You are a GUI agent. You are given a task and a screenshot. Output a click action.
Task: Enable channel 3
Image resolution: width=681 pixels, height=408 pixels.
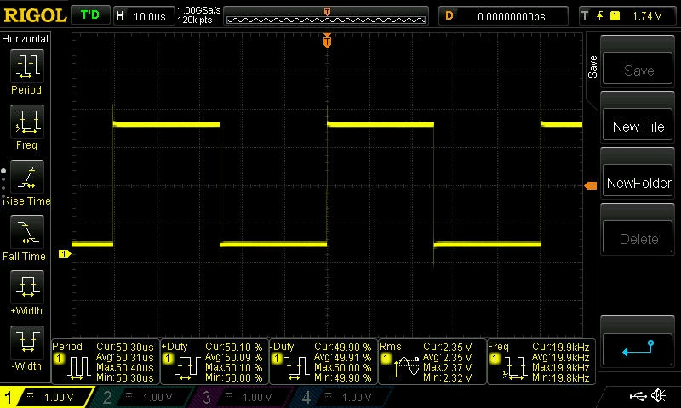point(238,397)
